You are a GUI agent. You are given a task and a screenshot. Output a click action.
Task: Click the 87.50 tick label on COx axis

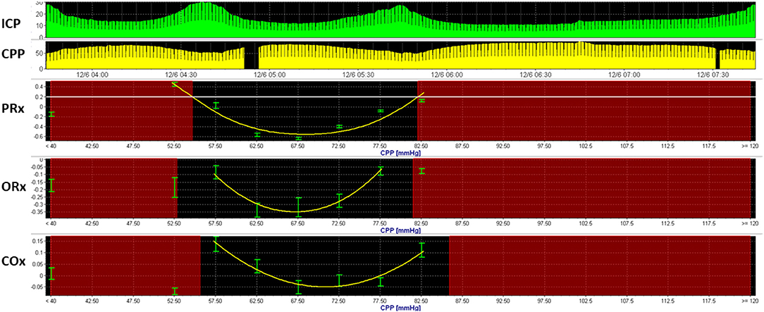click(462, 301)
